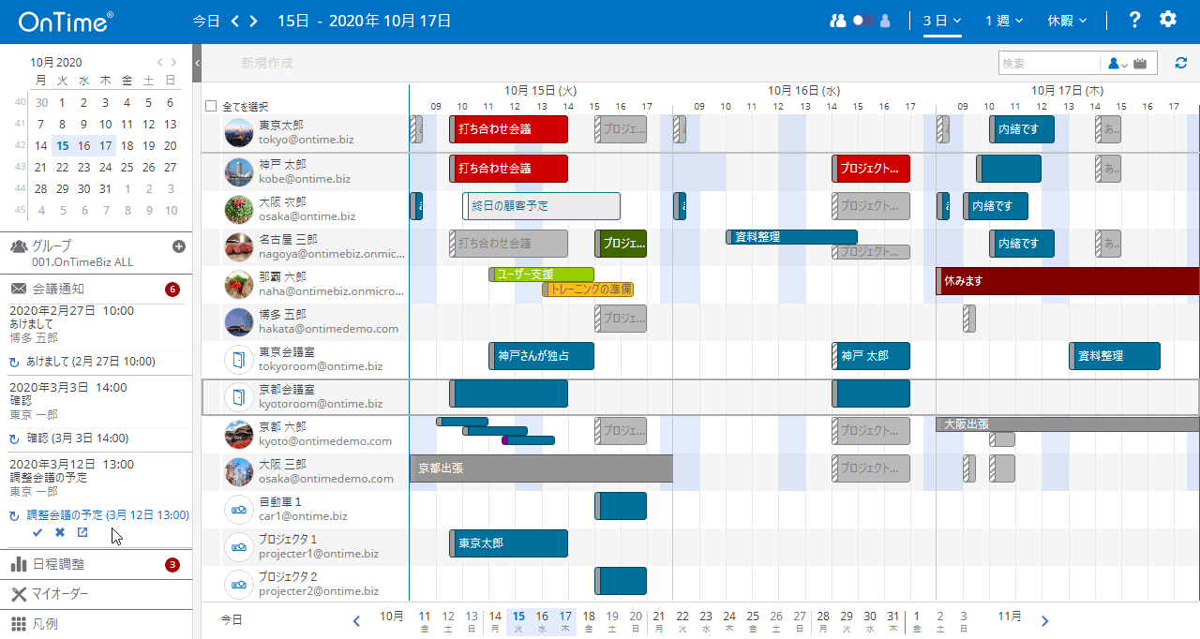This screenshot has height=639, width=1200.
Task: Click the help question mark icon
Action: click(x=1134, y=20)
